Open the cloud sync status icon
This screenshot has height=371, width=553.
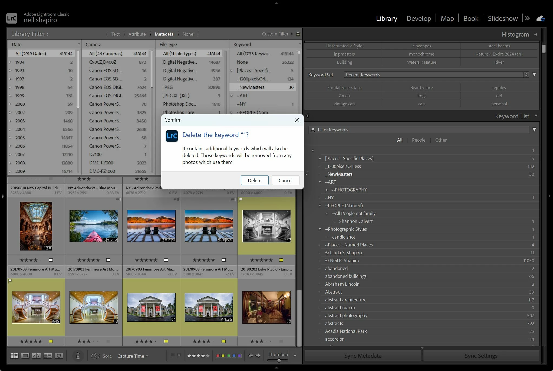(540, 18)
